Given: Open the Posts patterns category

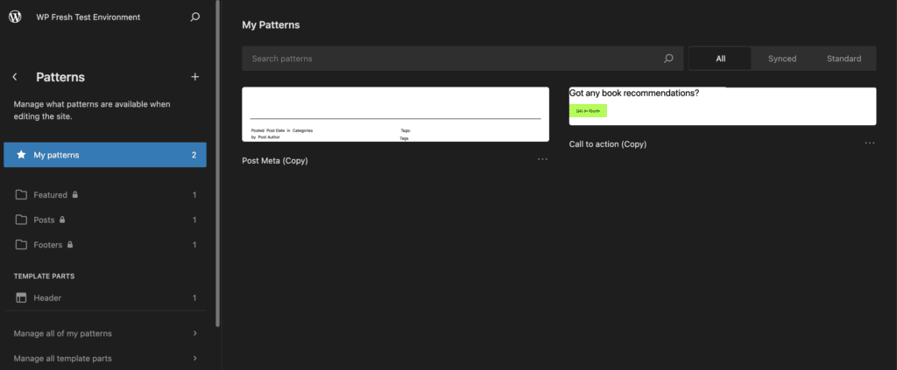Looking at the screenshot, I should [44, 220].
